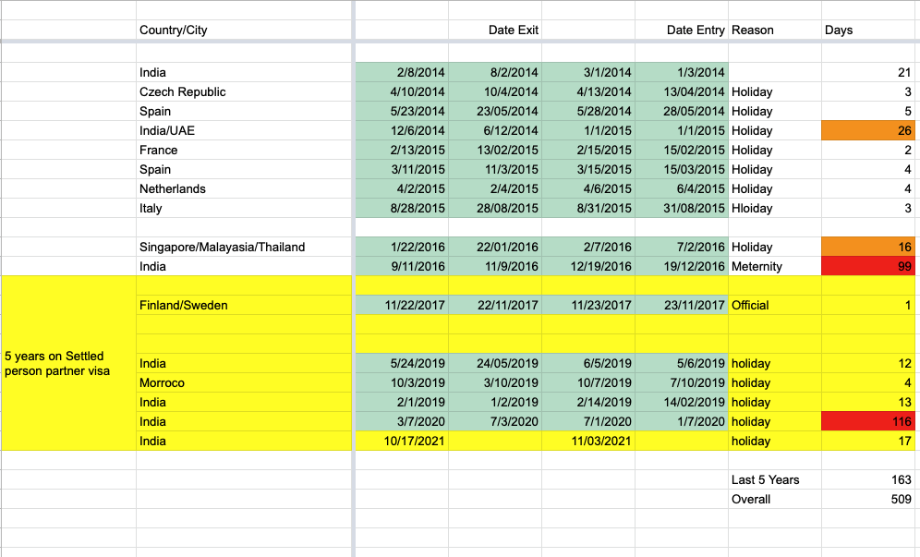Click the Italy country cell

244,208
